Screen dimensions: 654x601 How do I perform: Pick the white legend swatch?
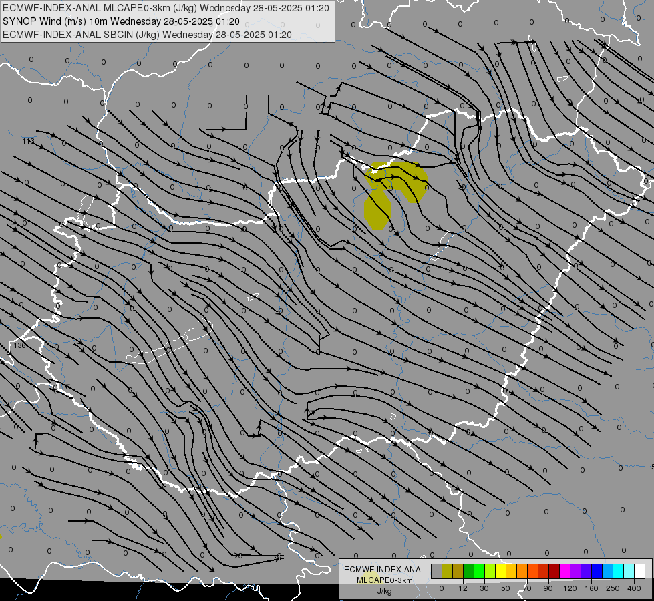[640, 571]
